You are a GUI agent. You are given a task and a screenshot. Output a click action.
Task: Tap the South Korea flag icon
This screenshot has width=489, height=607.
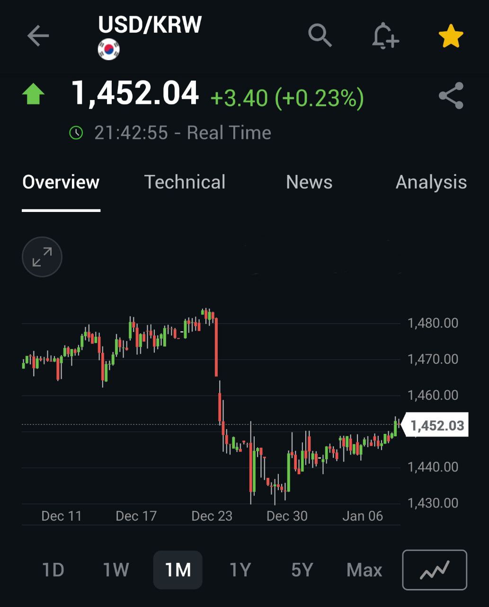[109, 50]
